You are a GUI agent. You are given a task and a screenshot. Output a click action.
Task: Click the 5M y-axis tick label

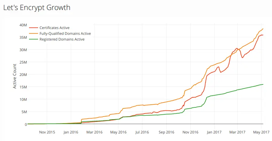[24, 112]
